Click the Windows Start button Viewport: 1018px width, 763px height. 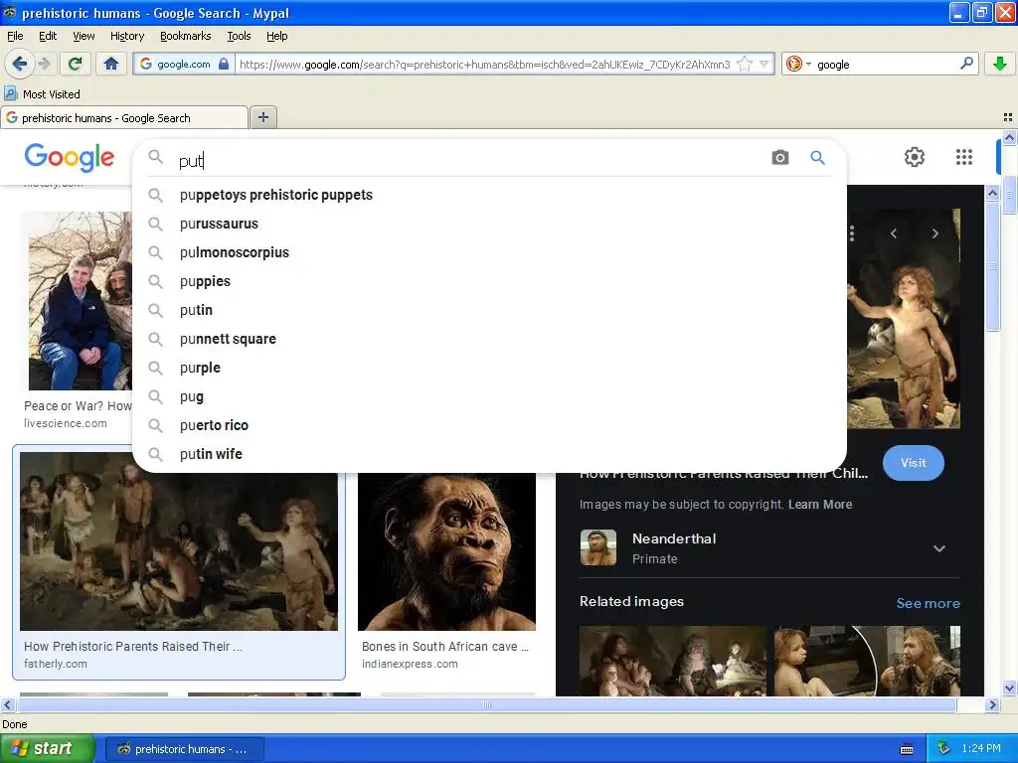pyautogui.click(x=48, y=748)
